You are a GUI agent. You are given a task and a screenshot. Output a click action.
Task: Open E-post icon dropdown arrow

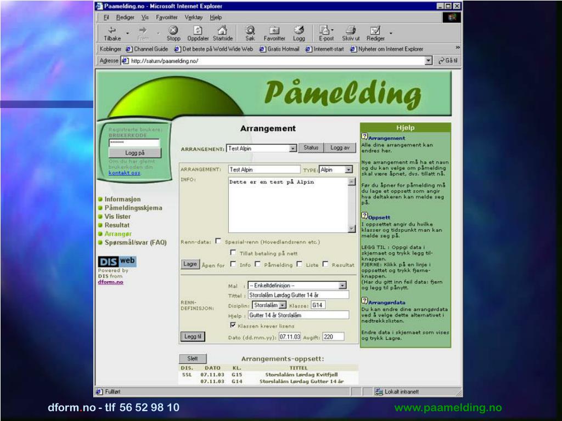332,30
